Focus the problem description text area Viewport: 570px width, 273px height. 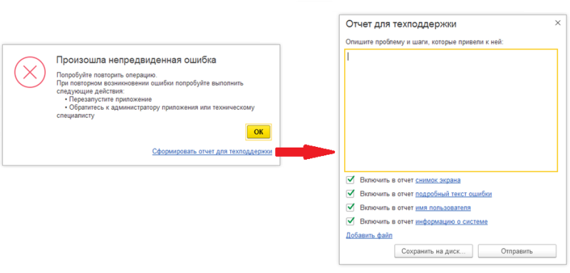point(451,110)
